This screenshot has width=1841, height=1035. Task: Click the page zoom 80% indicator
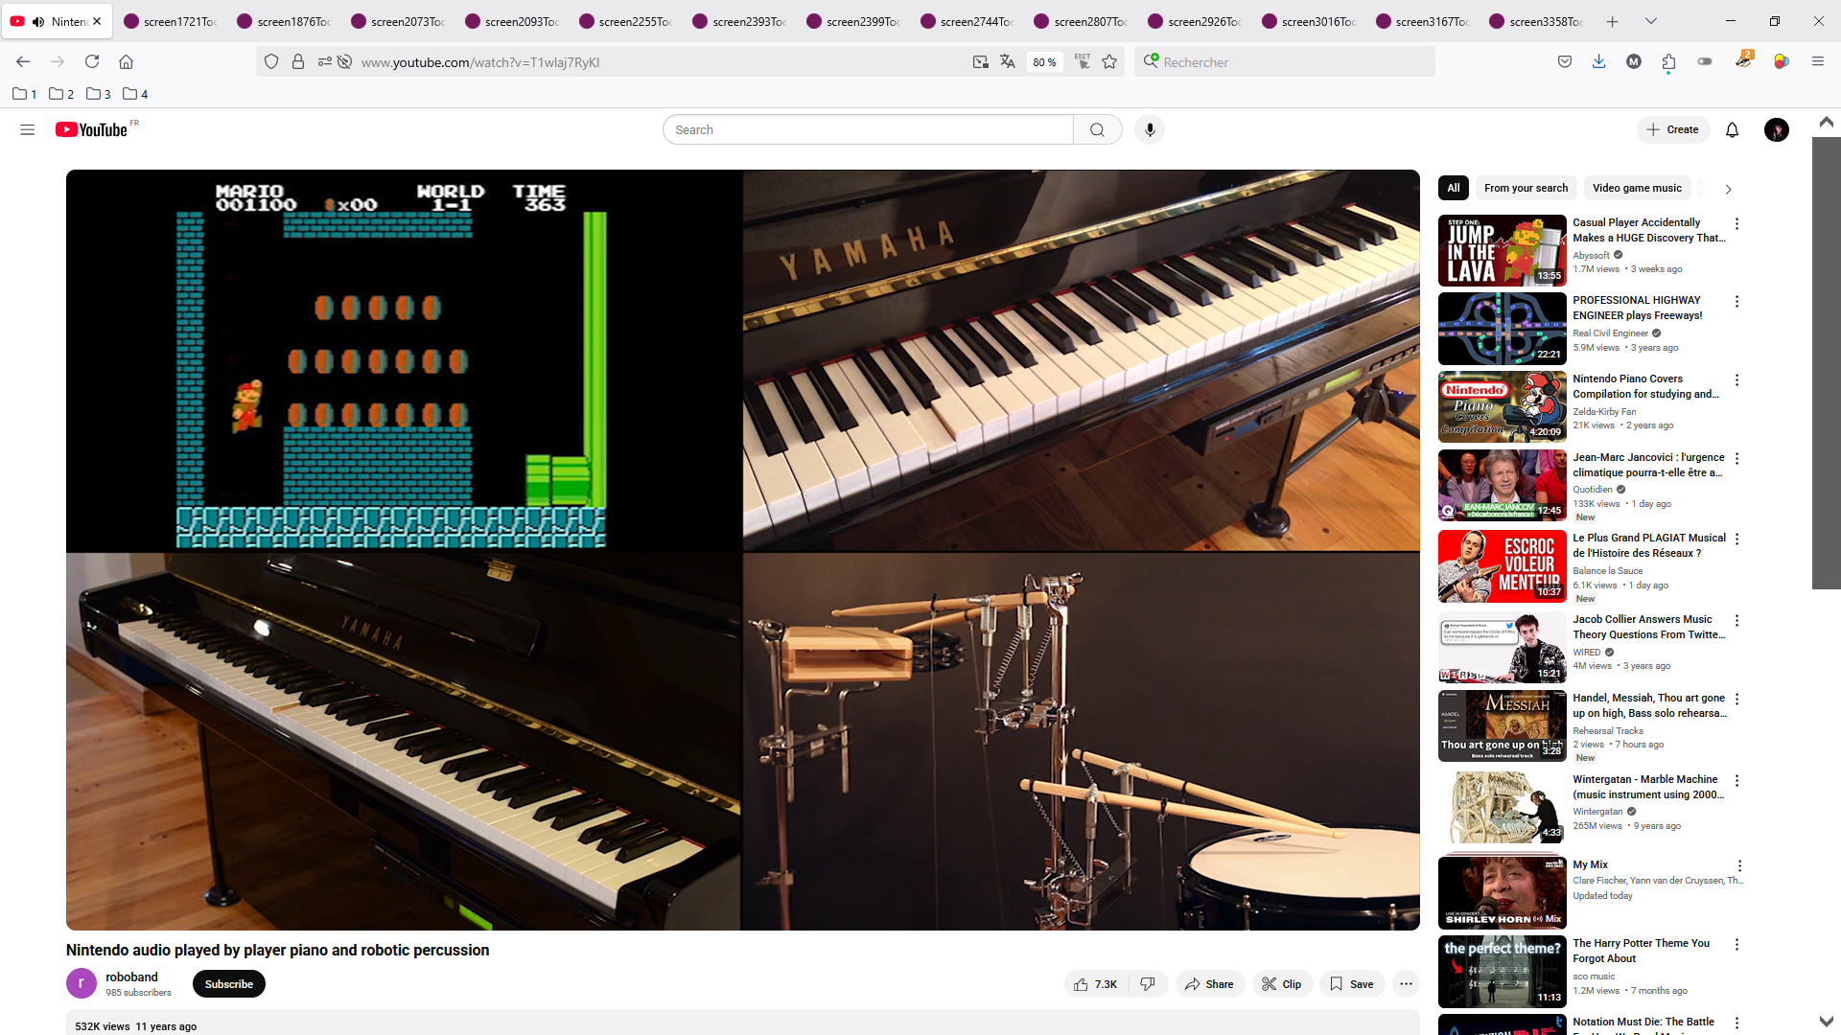1044,62
